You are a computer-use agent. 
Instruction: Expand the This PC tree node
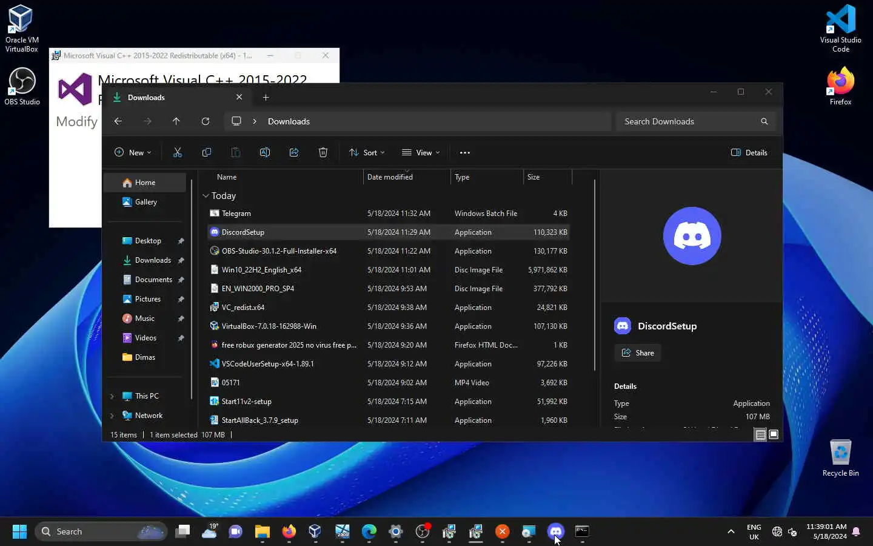[x=112, y=396]
